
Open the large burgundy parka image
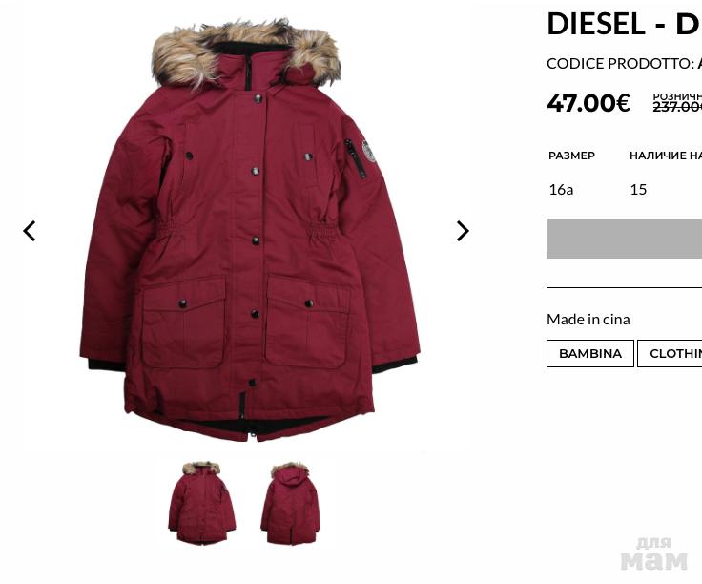250,229
